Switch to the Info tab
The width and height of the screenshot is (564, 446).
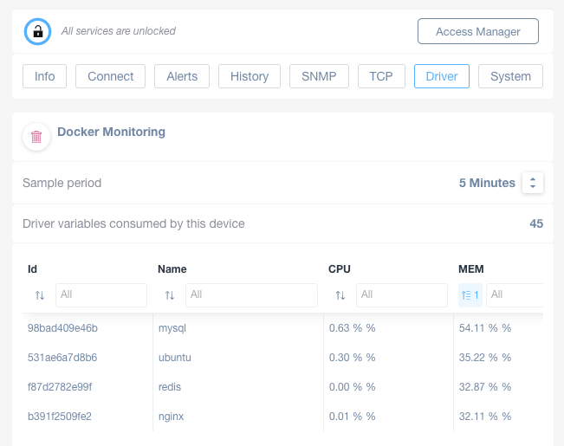click(45, 76)
